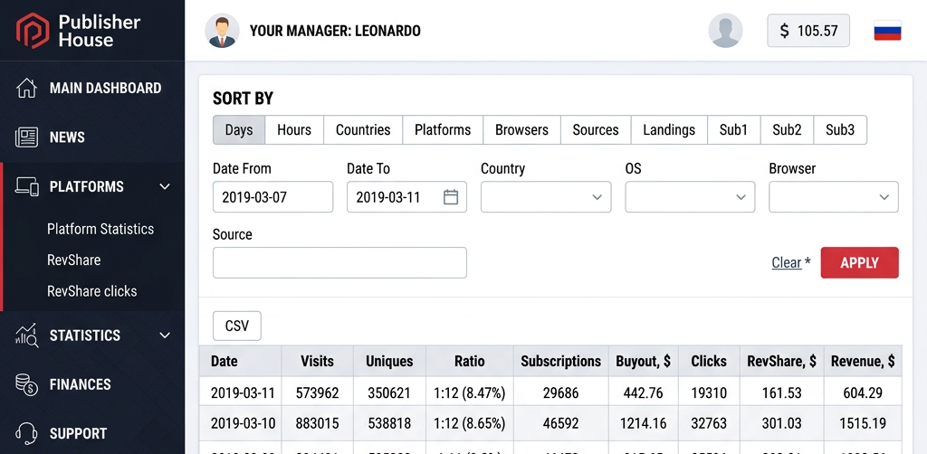Click the Support headset icon
Image resolution: width=927 pixels, height=454 pixels.
(26, 433)
